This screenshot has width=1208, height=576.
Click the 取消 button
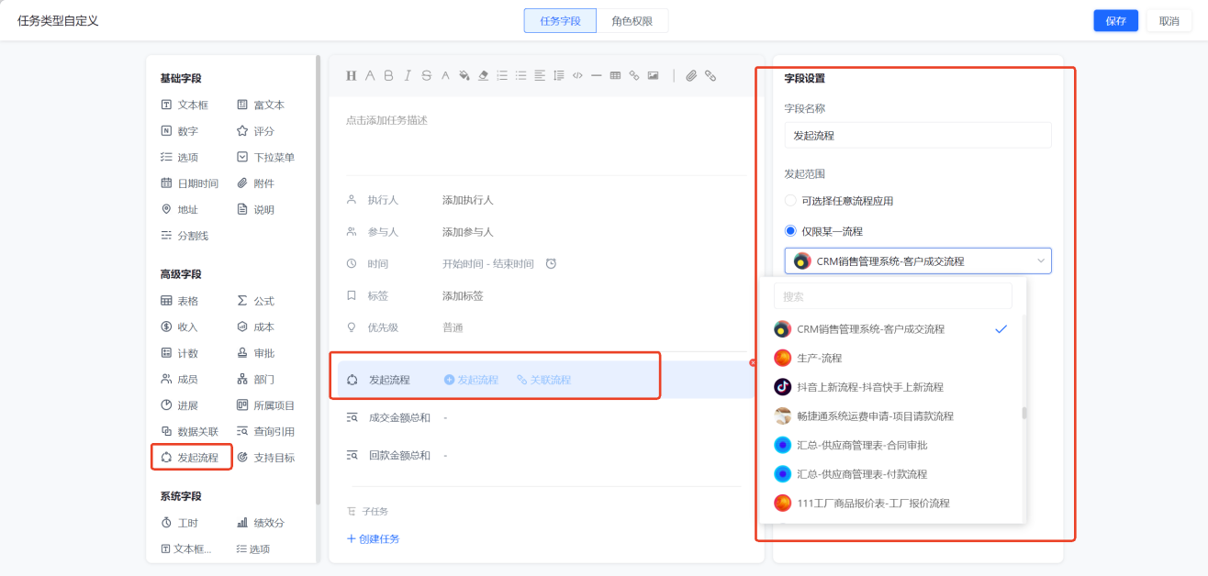click(x=1169, y=21)
